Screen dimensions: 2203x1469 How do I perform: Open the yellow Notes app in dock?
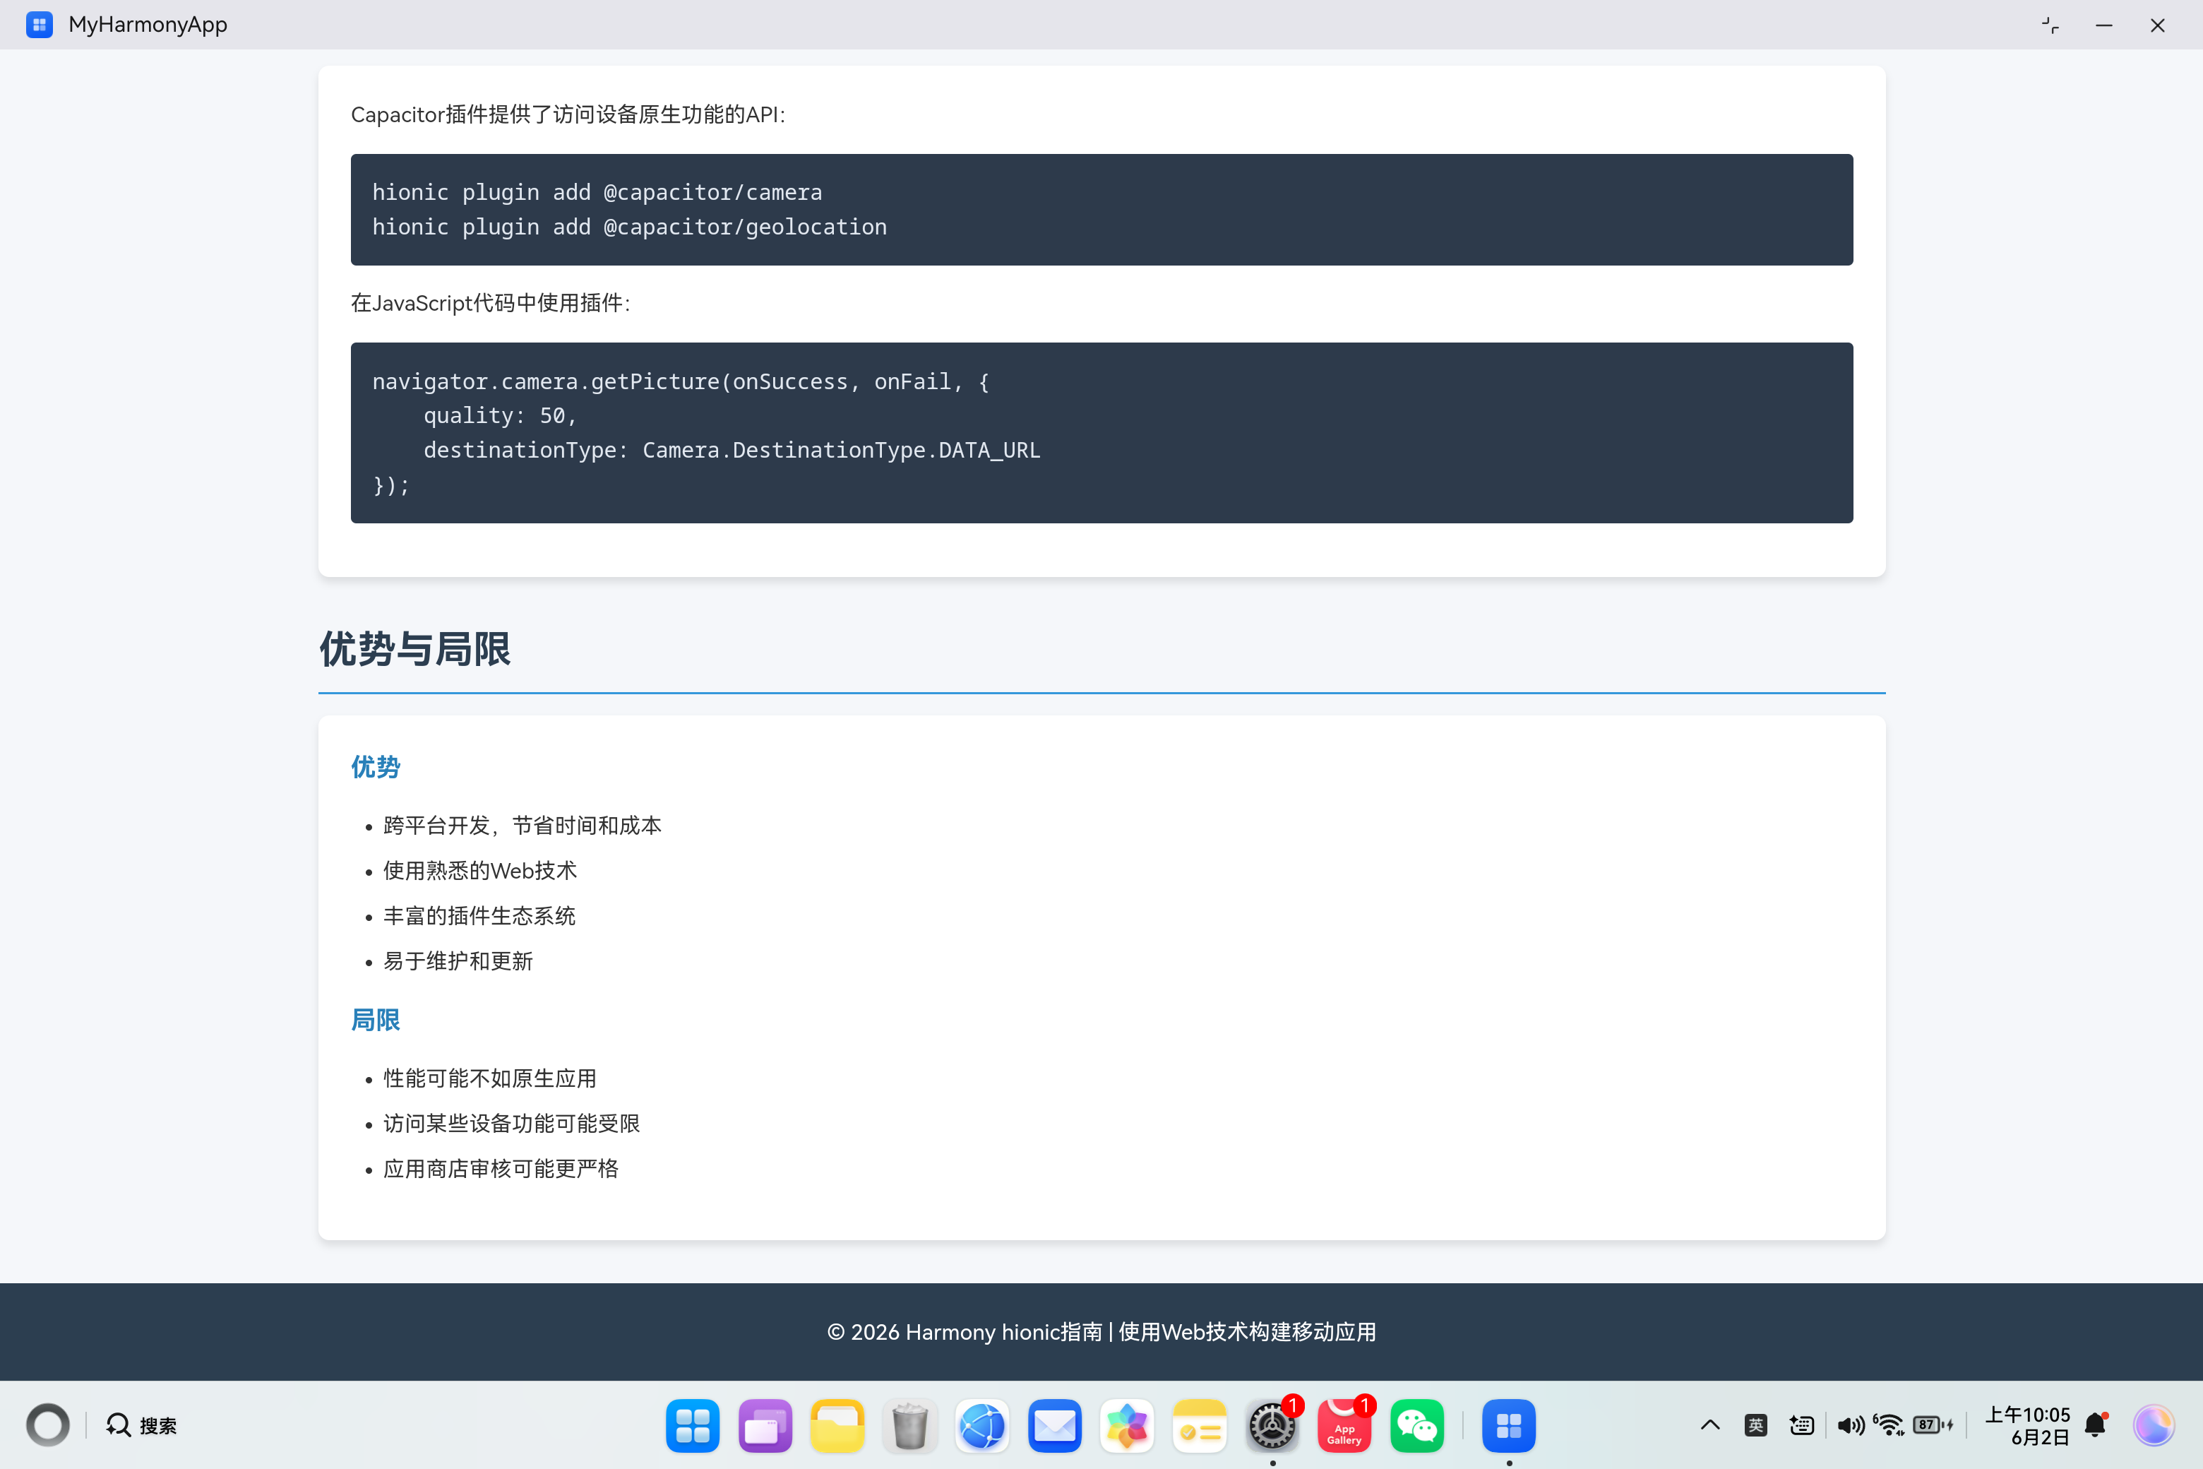1199,1425
